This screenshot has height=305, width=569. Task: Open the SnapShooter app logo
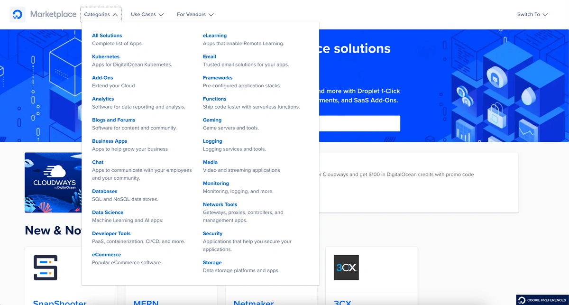pos(46,268)
